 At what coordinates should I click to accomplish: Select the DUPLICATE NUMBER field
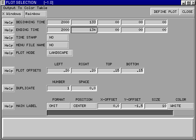(59, 88)
